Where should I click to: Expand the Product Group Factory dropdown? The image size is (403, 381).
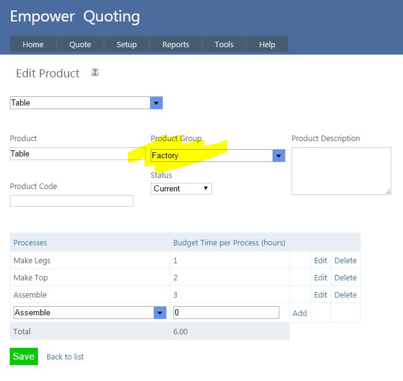[x=279, y=156]
